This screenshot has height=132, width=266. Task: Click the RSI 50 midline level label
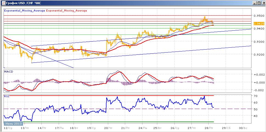(x=256, y=109)
